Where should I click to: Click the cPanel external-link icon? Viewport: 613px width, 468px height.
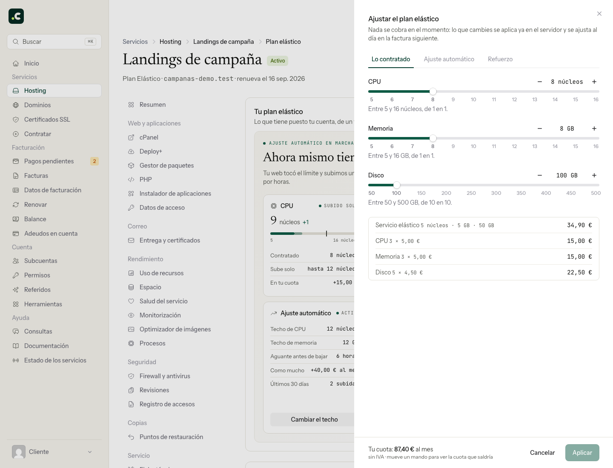coord(131,137)
